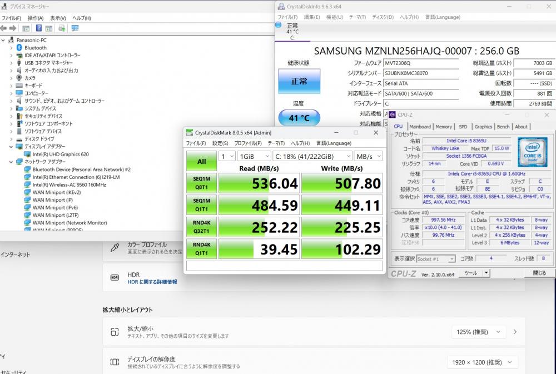Open the test count dropdown showing 1
The width and height of the screenshot is (556, 374).
coord(227,156)
